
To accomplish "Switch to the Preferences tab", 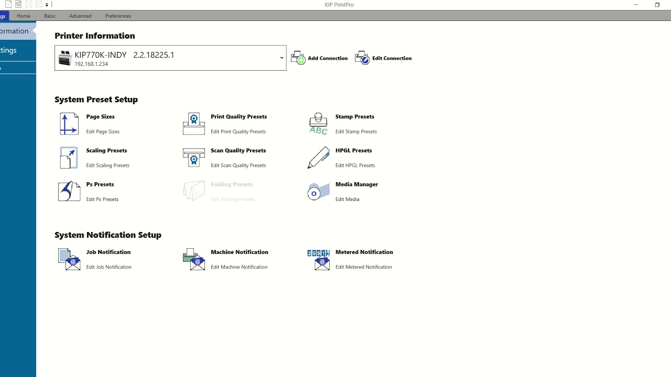I will 118,16.
